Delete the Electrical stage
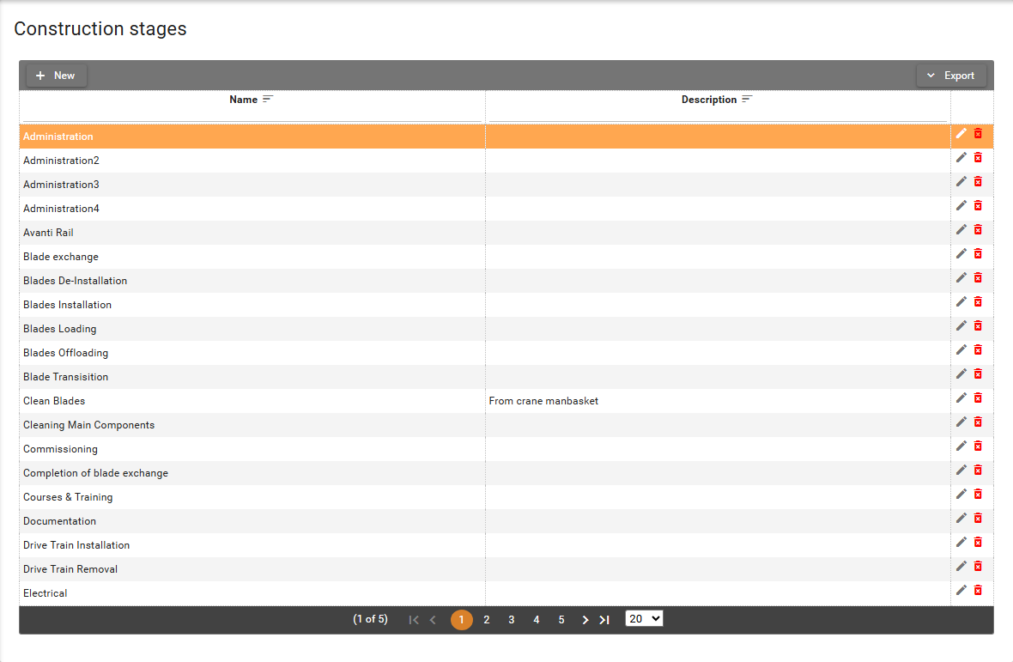The height and width of the screenshot is (662, 1013). pos(978,591)
